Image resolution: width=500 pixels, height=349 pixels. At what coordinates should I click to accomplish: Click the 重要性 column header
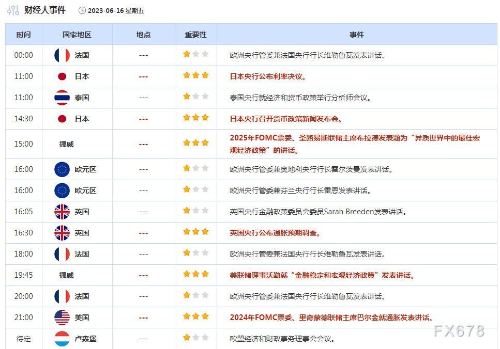tap(195, 34)
